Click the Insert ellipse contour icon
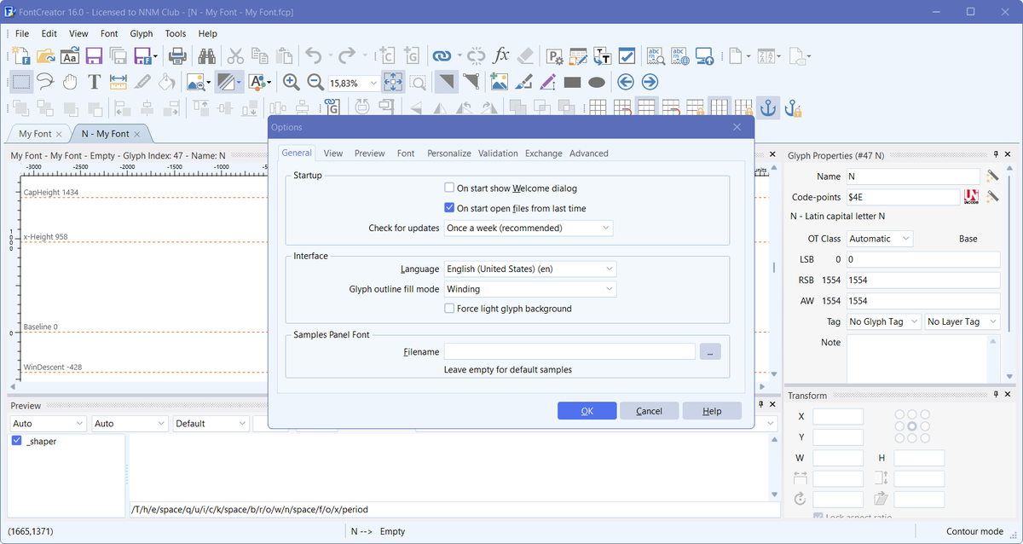 597,83
